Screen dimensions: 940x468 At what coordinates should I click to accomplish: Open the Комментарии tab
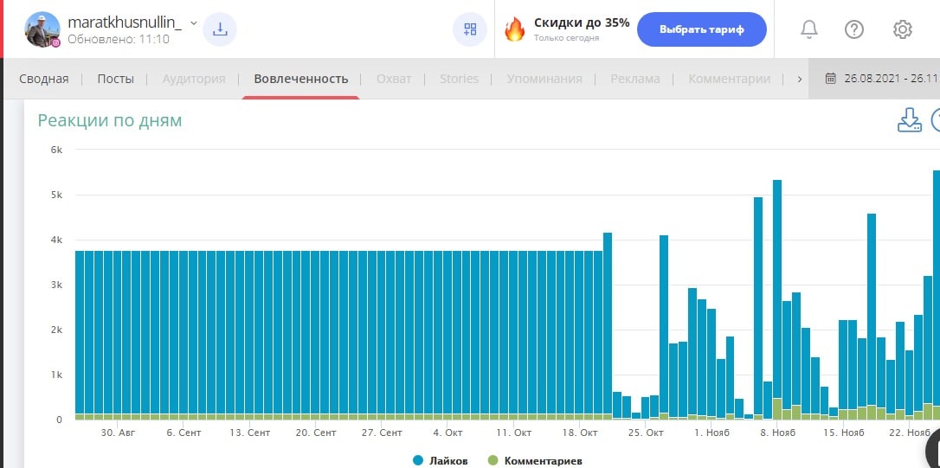pyautogui.click(x=729, y=79)
